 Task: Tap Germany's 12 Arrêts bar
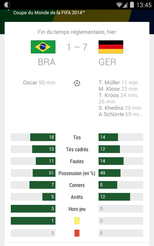click(x=114, y=197)
